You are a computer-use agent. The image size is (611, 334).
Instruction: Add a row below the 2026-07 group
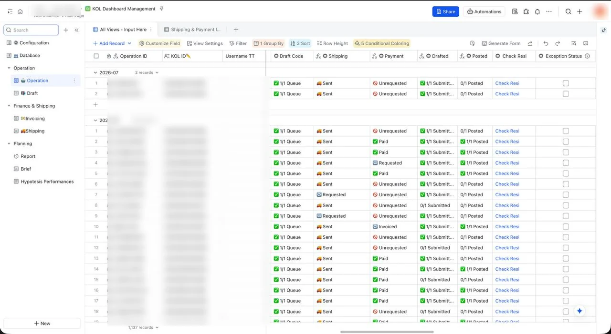[x=95, y=104]
